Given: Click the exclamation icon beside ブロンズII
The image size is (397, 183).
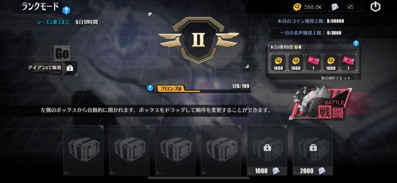Looking at the screenshot, I should [x=150, y=88].
